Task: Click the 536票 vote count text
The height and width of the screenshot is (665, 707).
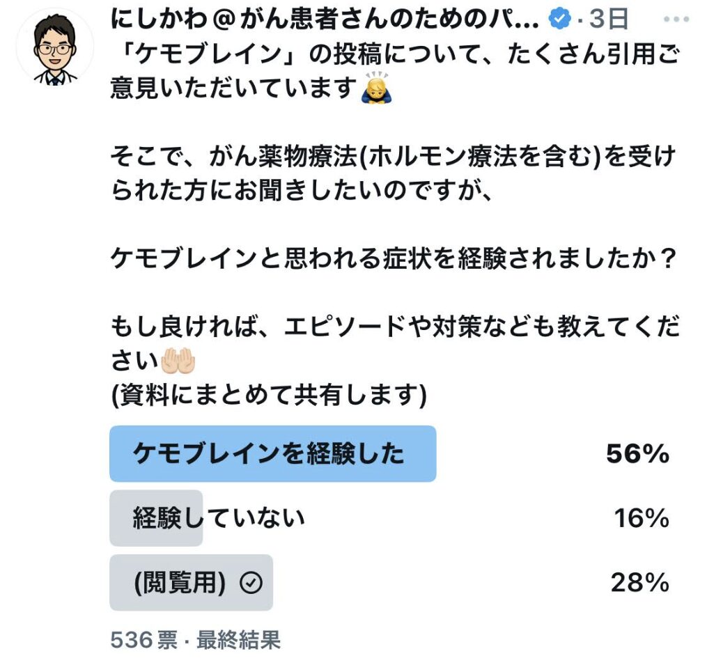Action: click(x=143, y=640)
